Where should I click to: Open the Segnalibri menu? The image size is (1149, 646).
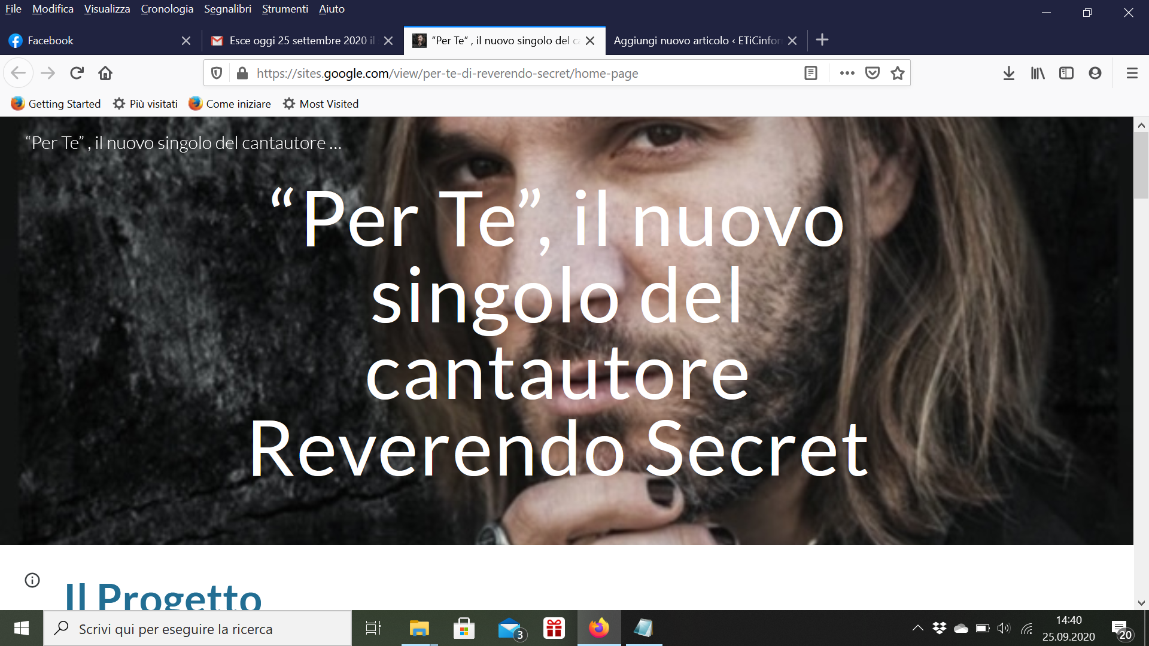(227, 9)
